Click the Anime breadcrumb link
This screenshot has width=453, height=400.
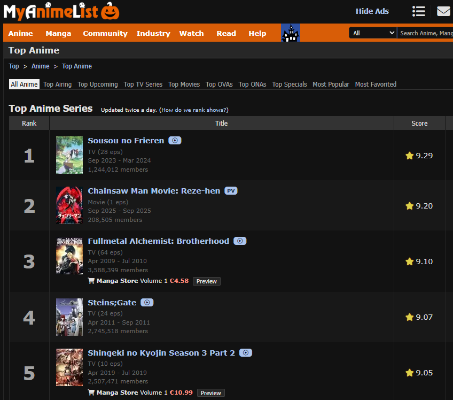41,66
